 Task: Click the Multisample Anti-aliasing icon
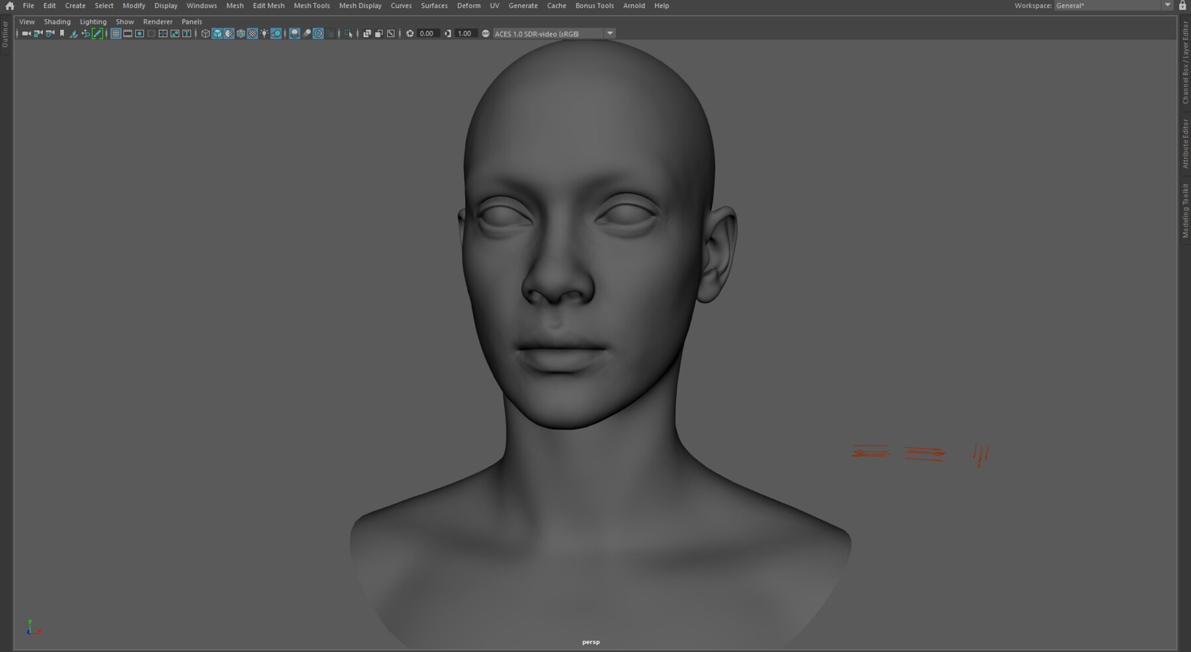(x=318, y=34)
